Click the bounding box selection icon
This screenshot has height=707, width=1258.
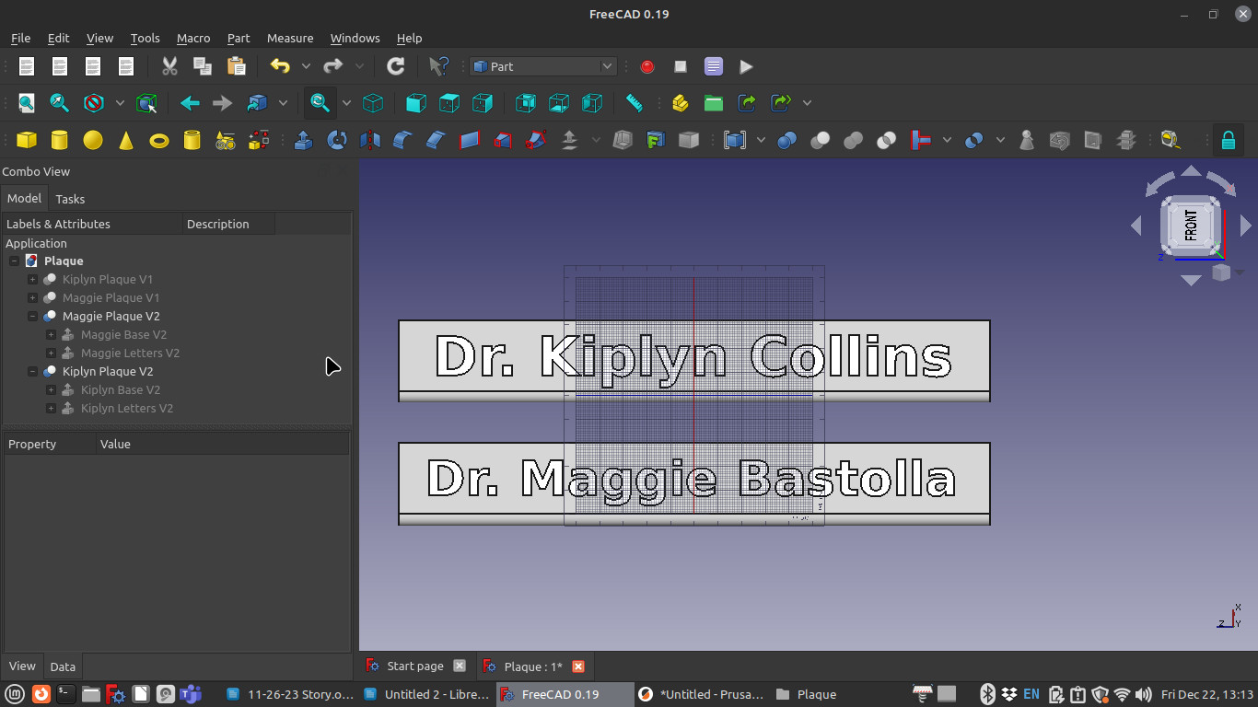click(x=146, y=103)
